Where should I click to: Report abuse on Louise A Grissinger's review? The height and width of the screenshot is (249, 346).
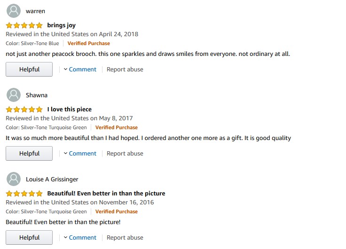(x=125, y=238)
